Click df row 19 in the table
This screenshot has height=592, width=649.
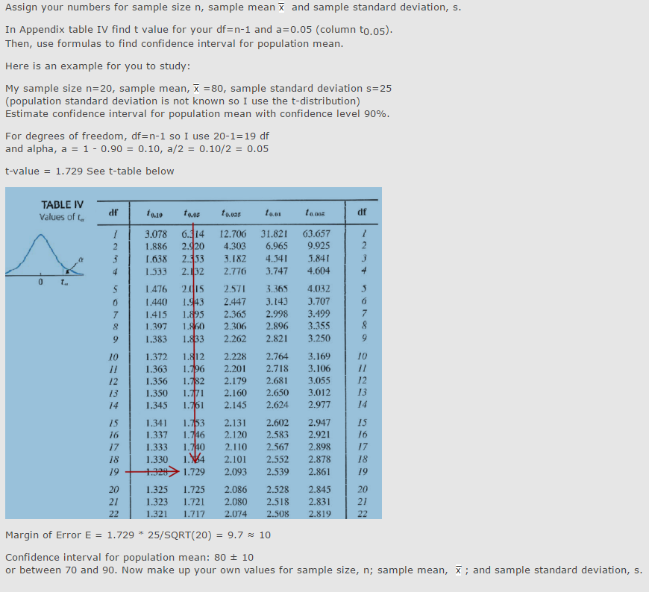113,471
